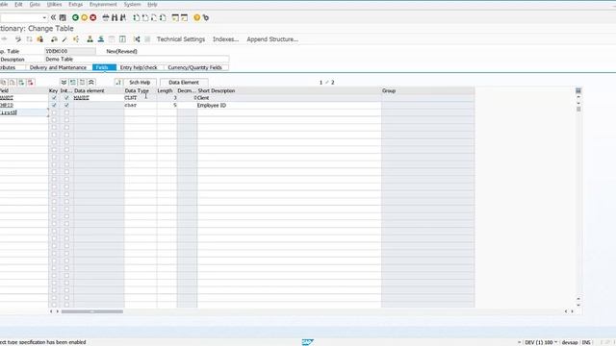This screenshot has width=616, height=346.
Task: Go to the last page
Action: (x=163, y=17)
